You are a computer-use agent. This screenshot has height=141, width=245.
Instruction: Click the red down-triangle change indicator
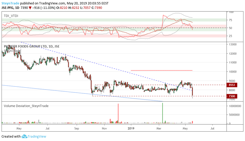point(30,8)
